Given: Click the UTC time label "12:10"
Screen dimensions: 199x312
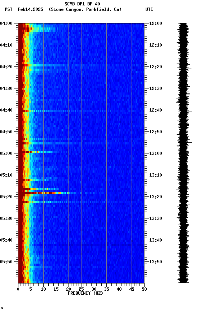Looking at the screenshot, I should (x=156, y=45).
